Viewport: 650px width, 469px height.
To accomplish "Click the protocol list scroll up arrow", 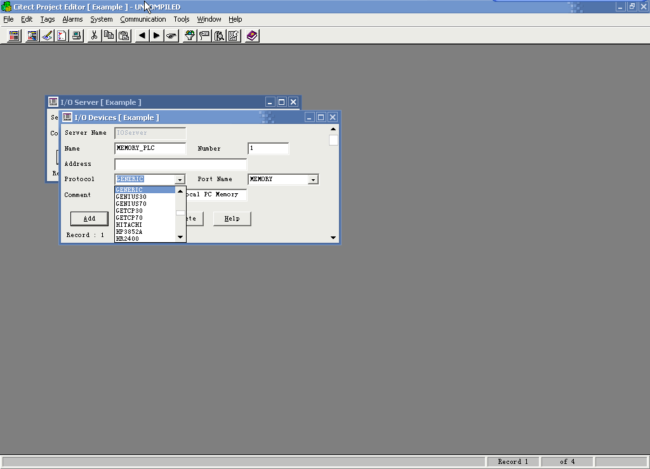I will point(180,191).
